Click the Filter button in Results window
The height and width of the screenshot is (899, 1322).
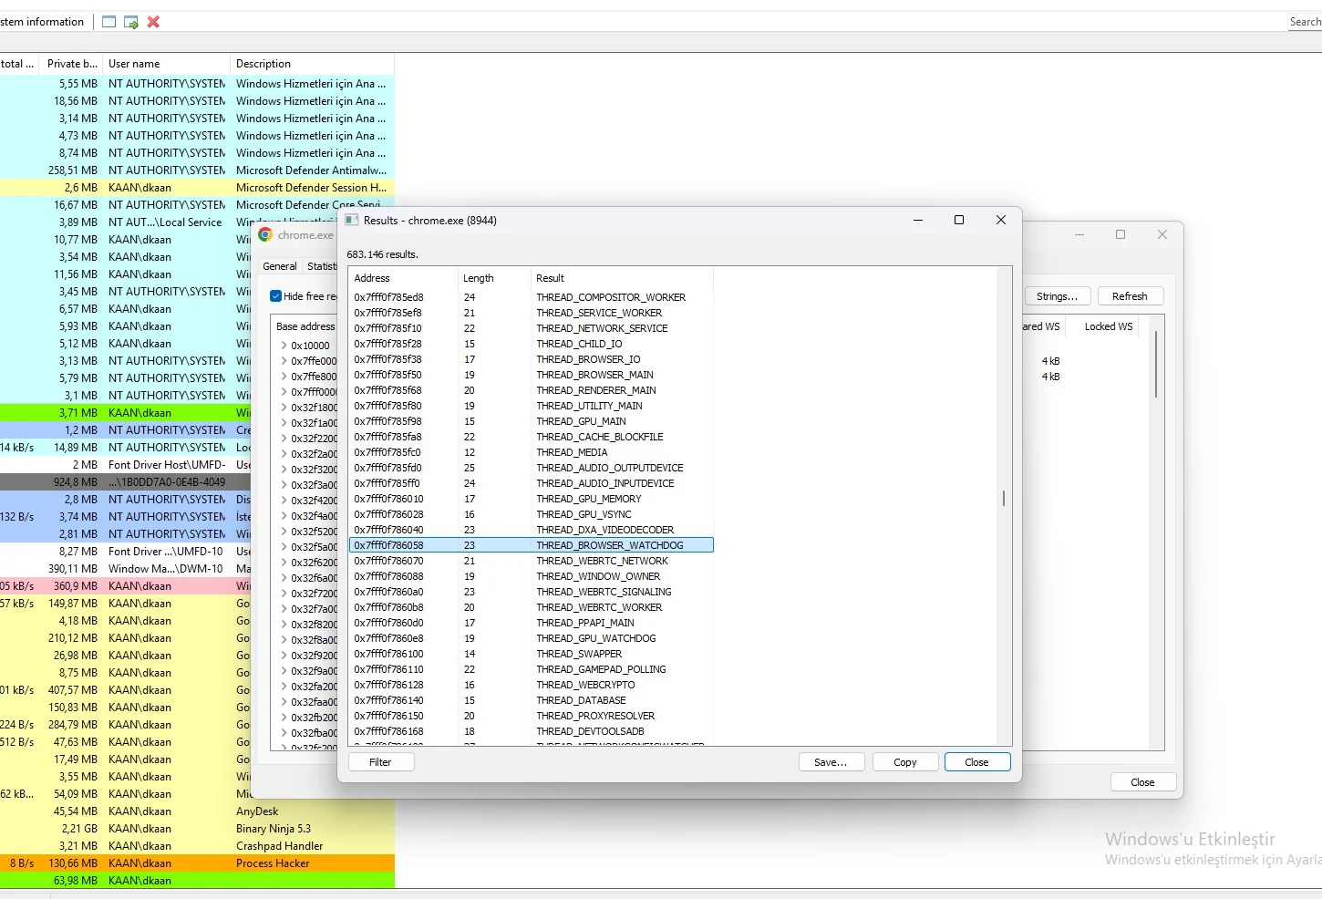click(x=380, y=762)
